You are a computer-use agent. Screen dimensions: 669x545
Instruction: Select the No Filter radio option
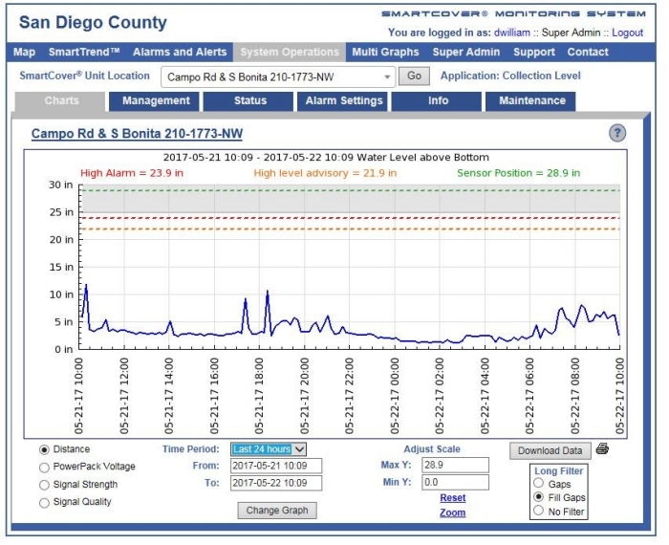(539, 512)
